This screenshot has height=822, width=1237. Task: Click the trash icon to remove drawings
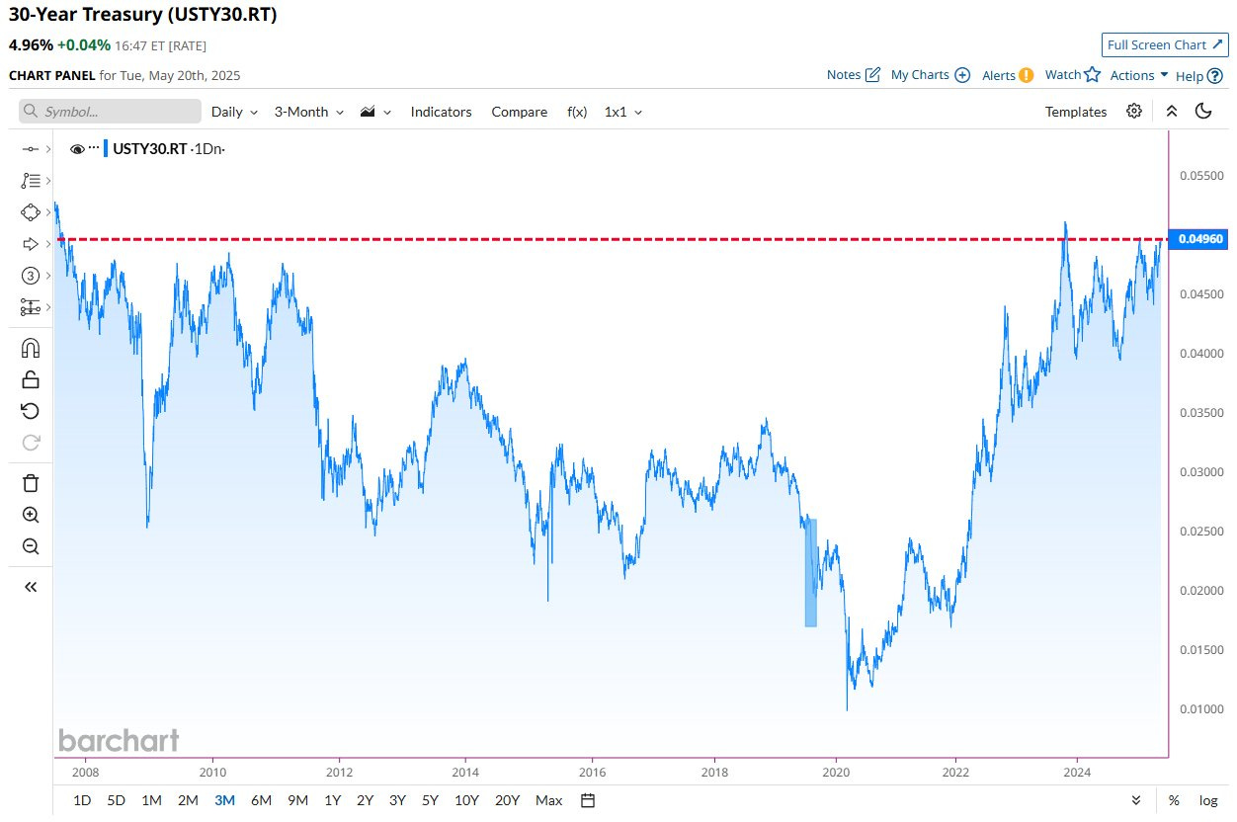[30, 483]
